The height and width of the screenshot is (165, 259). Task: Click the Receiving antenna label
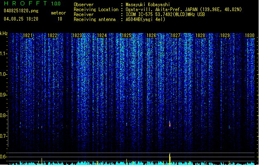tap(95, 19)
